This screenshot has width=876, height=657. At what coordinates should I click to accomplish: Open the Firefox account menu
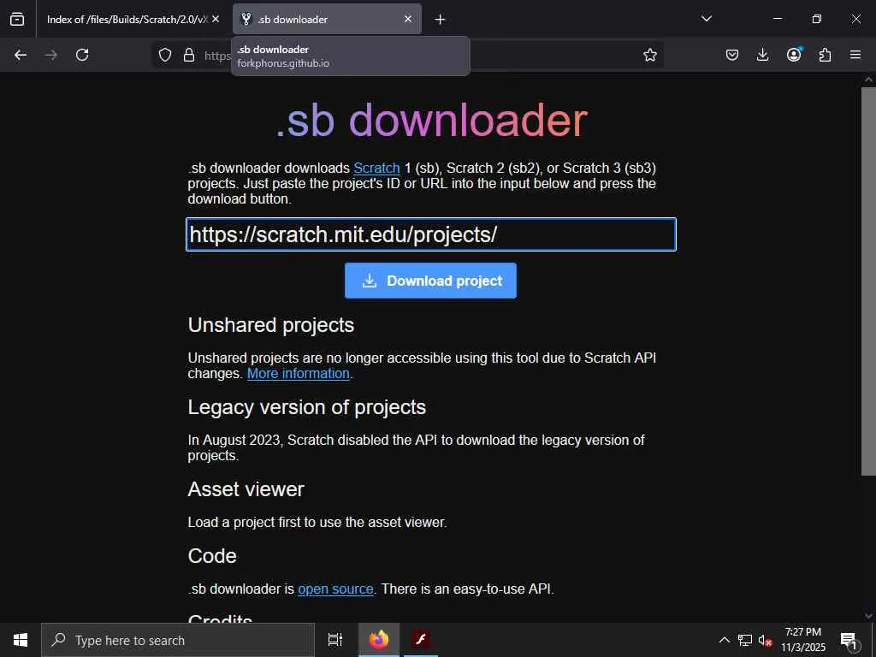pyautogui.click(x=794, y=55)
